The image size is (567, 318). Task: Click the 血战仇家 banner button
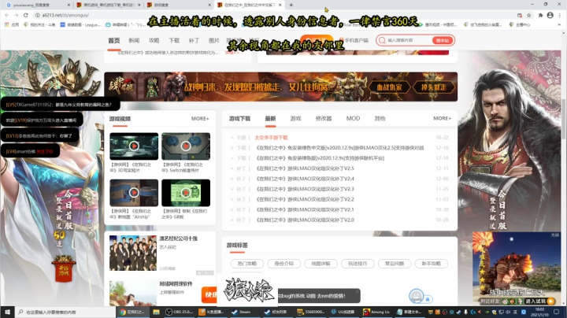pos(389,87)
